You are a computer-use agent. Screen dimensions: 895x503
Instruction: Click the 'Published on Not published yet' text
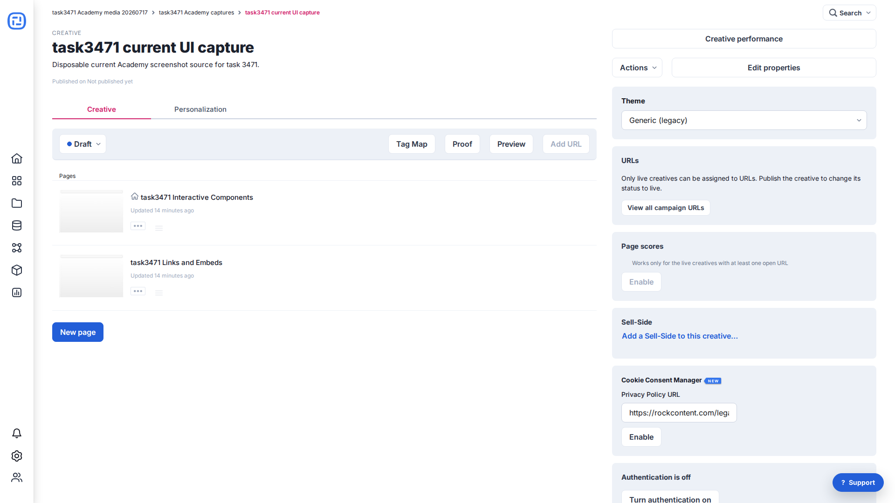pos(92,82)
